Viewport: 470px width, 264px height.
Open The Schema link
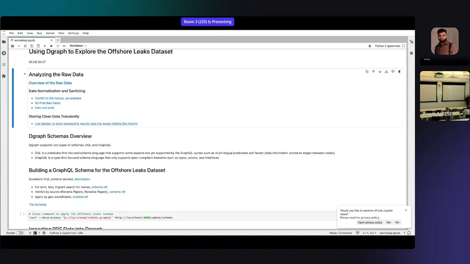coord(37,205)
